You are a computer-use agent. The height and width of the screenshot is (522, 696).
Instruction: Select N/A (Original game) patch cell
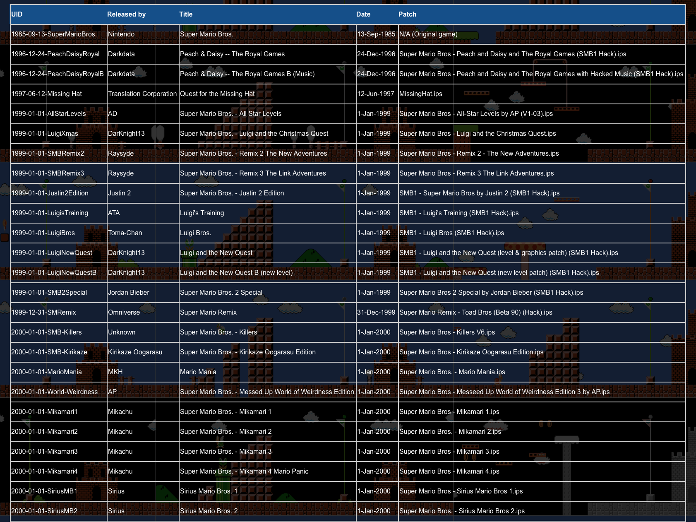pyautogui.click(x=542, y=34)
